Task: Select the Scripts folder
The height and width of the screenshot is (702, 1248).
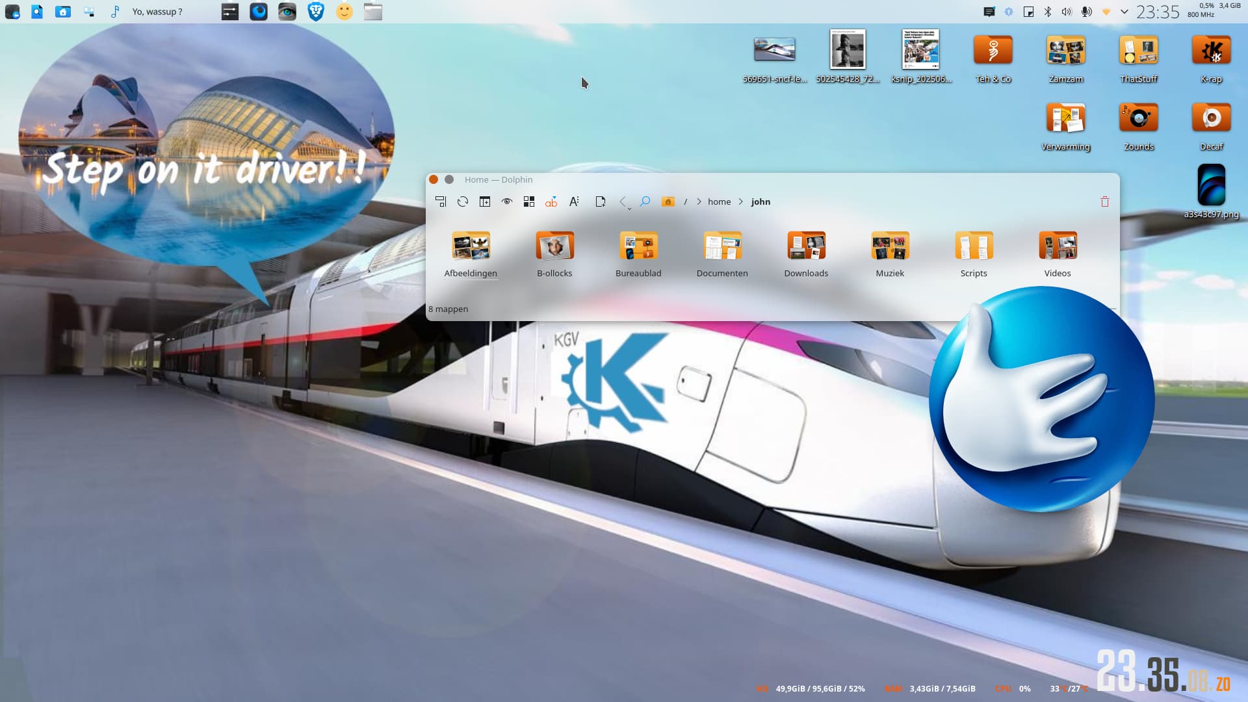Action: (x=974, y=255)
